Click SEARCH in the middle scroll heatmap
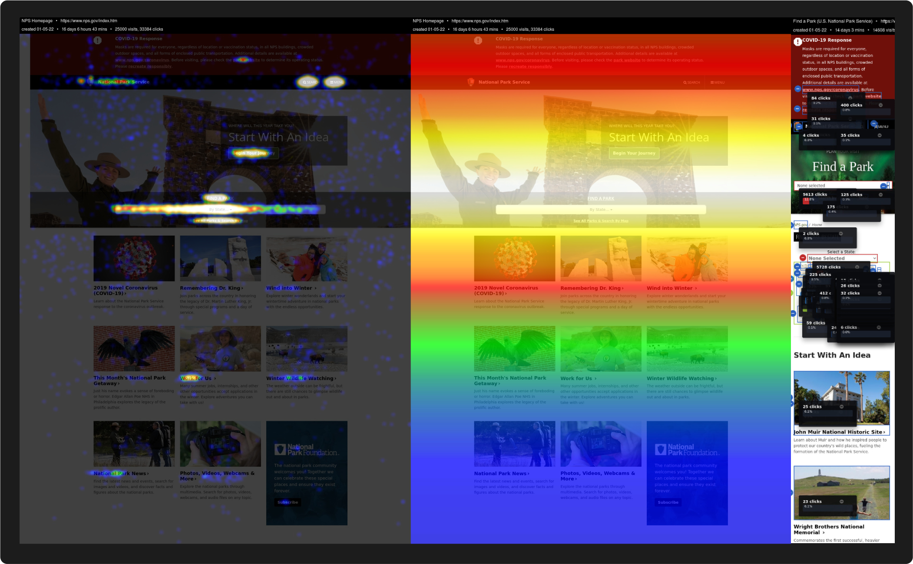913x564 pixels. 691,82
